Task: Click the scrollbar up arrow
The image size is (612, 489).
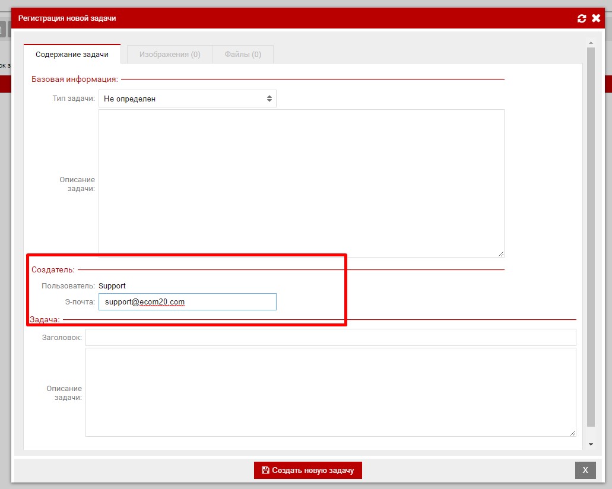Action: [591, 43]
